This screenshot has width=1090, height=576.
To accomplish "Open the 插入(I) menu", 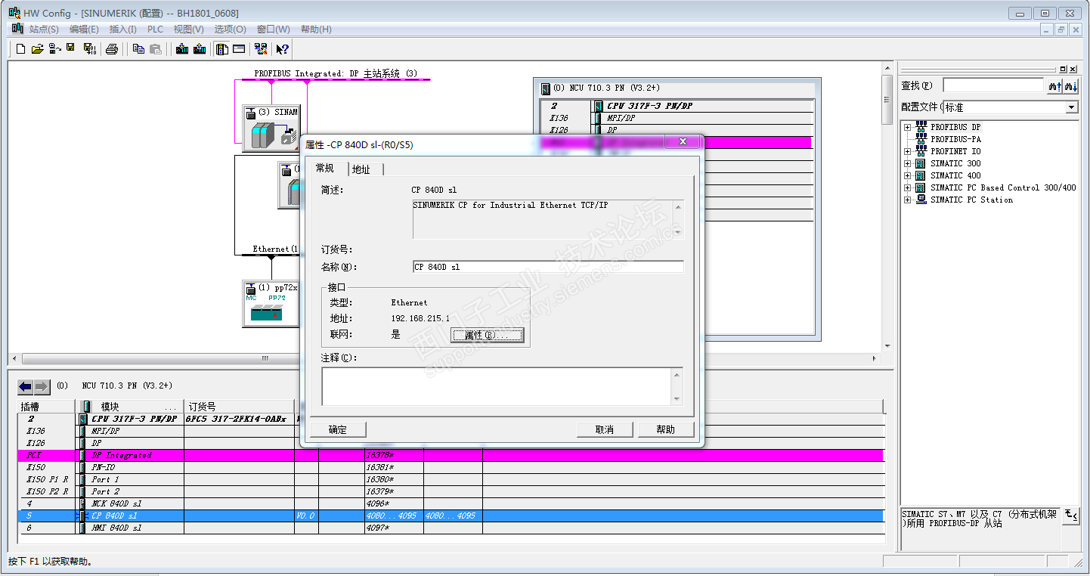I will coord(123,29).
